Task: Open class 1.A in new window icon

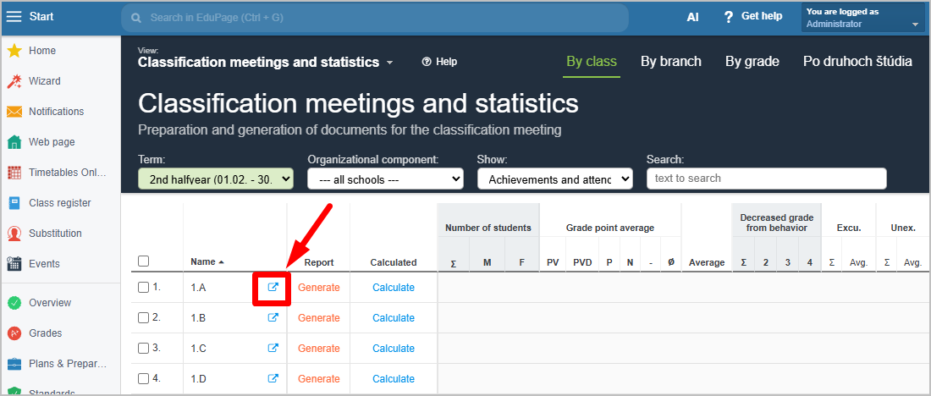Action: pyautogui.click(x=273, y=288)
